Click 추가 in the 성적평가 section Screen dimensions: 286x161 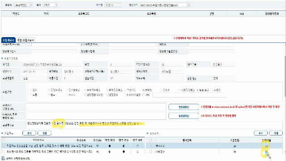point(261,133)
